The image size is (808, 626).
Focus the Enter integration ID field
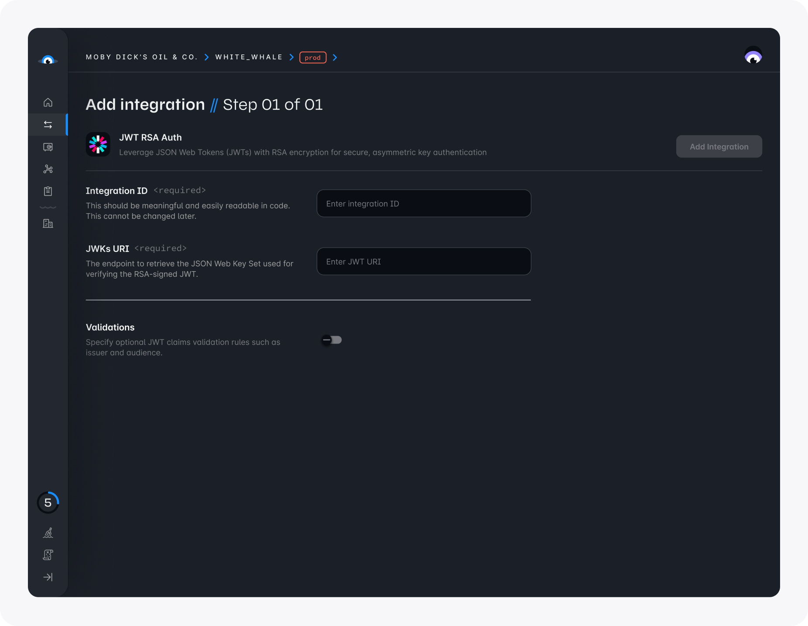[x=424, y=204]
